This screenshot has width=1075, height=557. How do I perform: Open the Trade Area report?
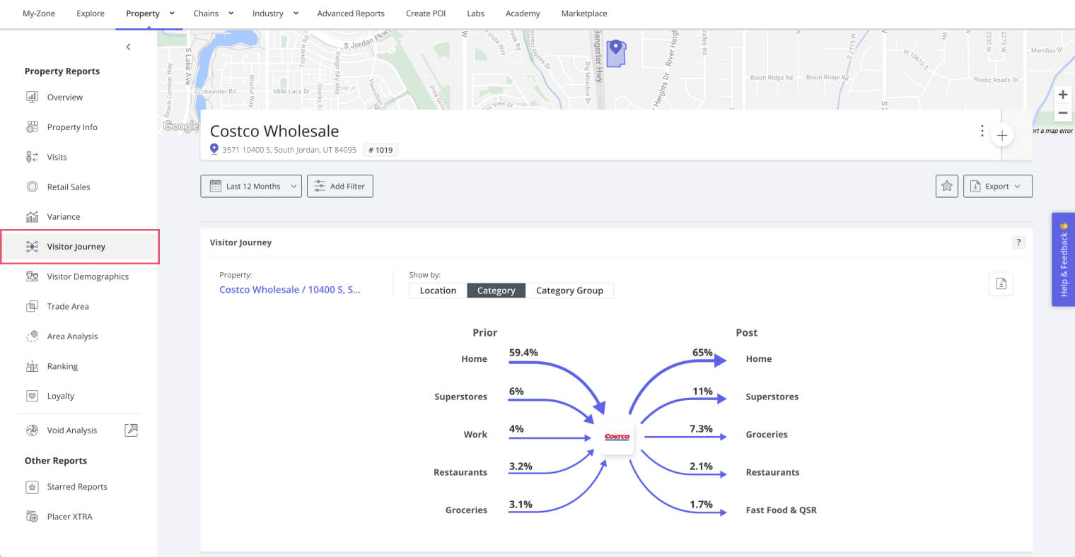[x=67, y=306]
